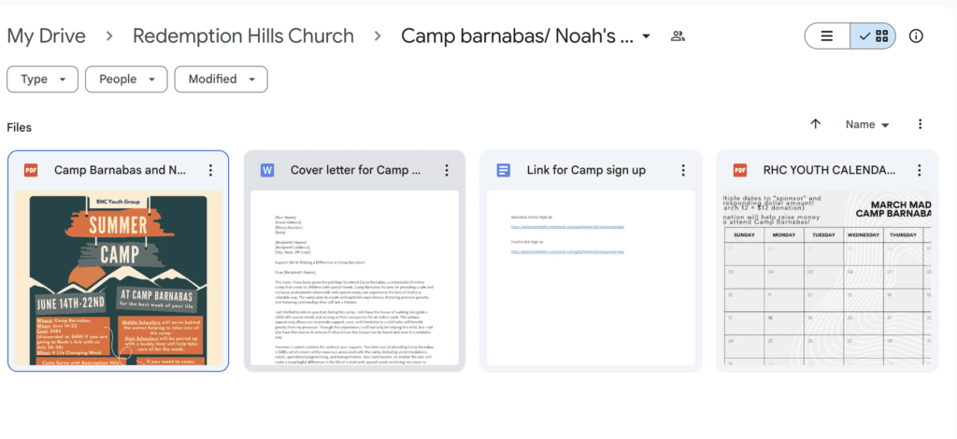Click Word icon on Cover letter file
Image resolution: width=957 pixels, height=439 pixels.
[266, 170]
